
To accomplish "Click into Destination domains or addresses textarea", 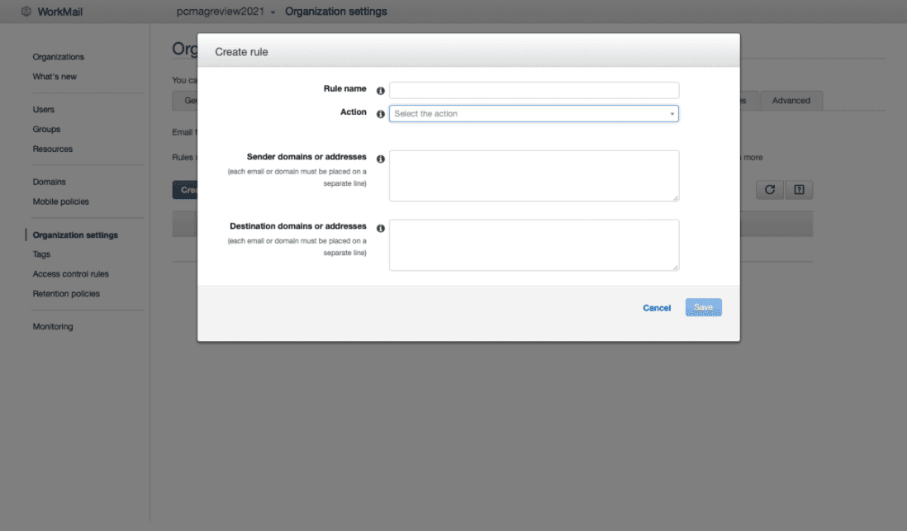I will click(534, 245).
